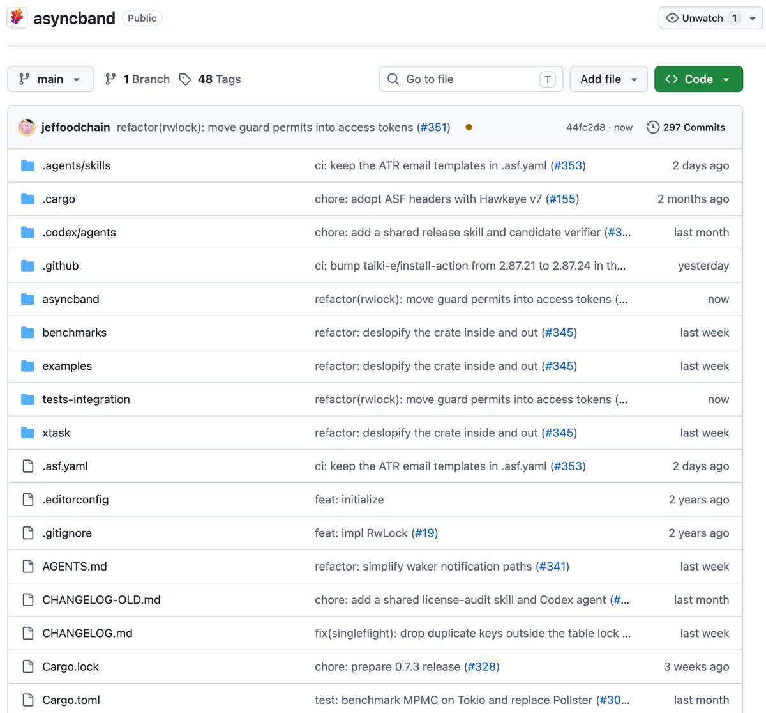Viewport: 766px width, 713px height.
Task: Click the .cargo folder icon
Action: [27, 199]
